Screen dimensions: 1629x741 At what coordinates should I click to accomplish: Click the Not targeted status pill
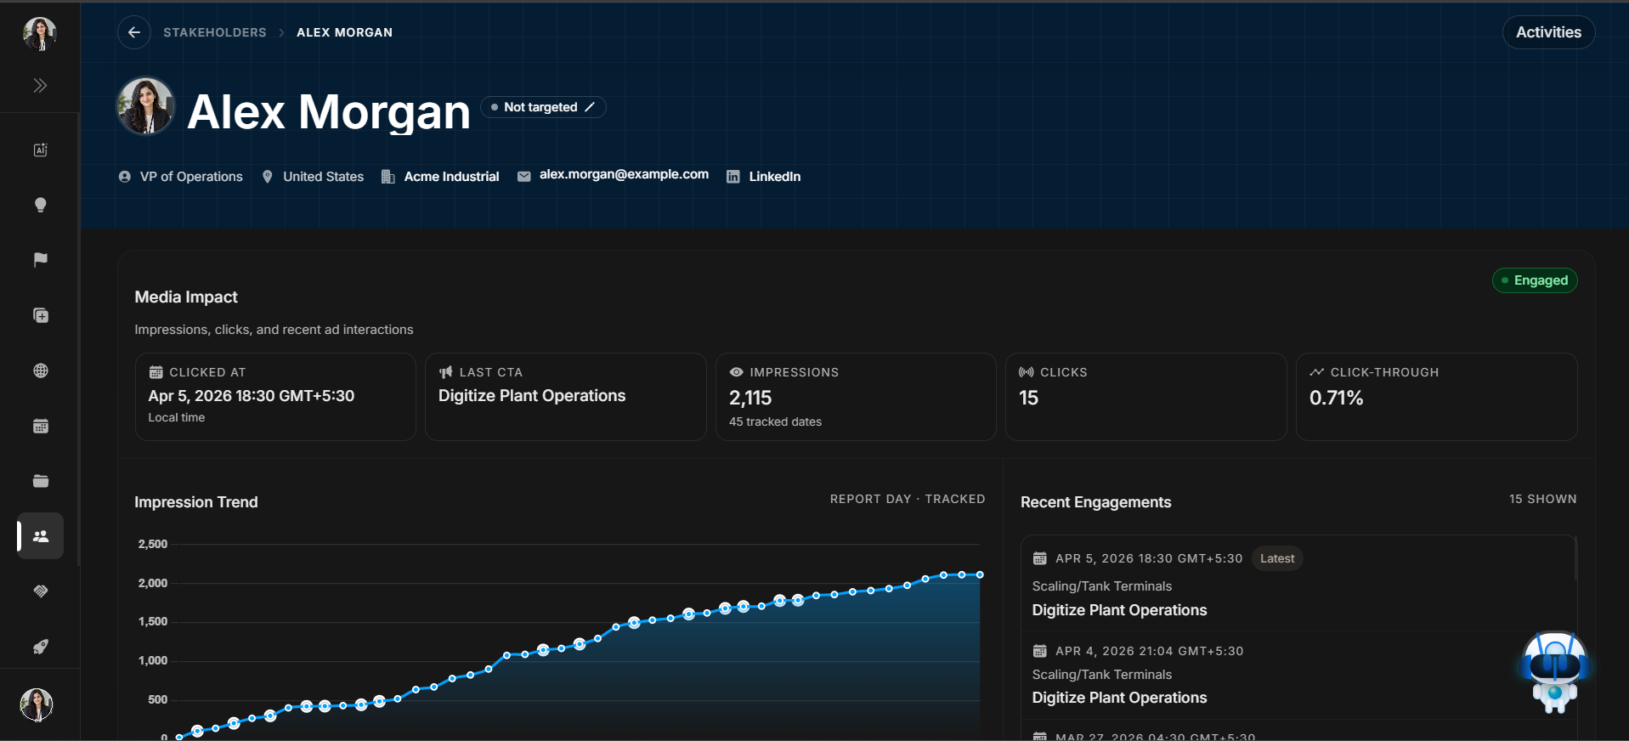click(543, 107)
